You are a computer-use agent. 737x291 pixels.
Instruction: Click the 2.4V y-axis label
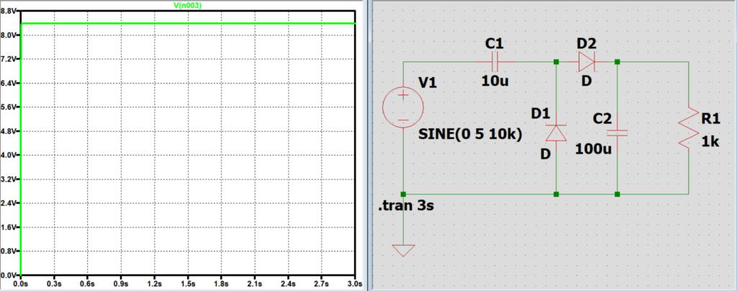[x=8, y=202]
